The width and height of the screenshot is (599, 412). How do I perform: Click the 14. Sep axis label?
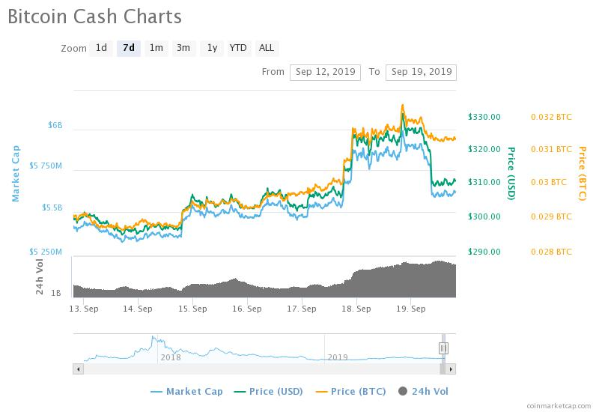138,309
